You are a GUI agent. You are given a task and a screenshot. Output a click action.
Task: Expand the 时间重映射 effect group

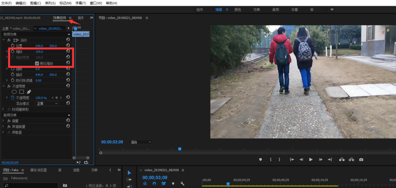coord(3,109)
